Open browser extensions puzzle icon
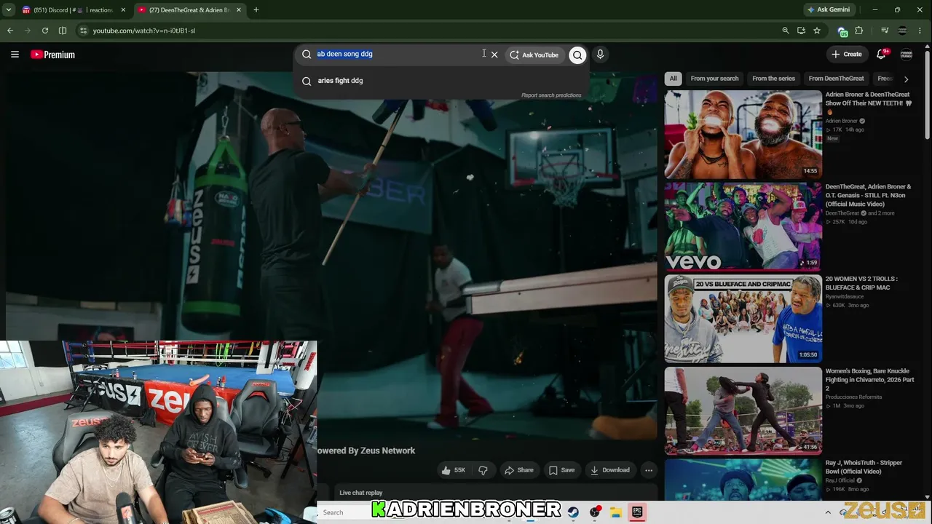Screen dimensions: 932x524 (x=859, y=31)
